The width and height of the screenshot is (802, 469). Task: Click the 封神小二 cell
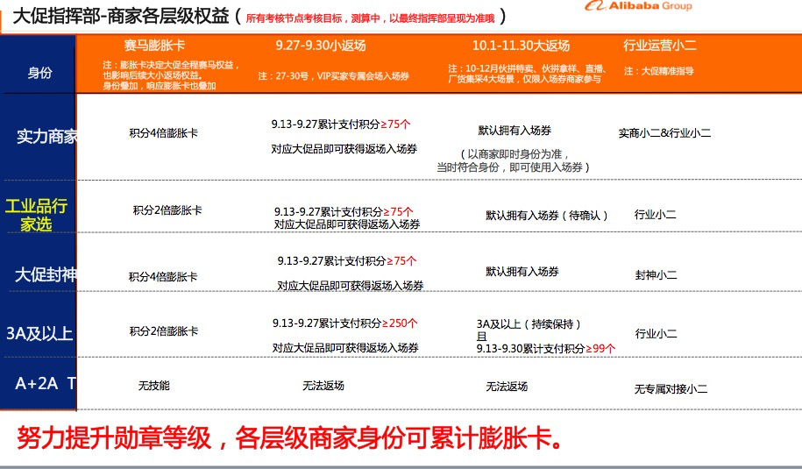click(656, 275)
